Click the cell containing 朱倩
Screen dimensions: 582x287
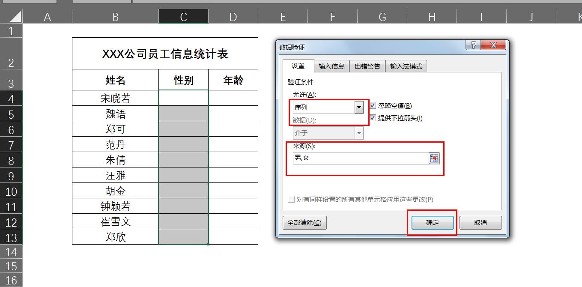[115, 160]
